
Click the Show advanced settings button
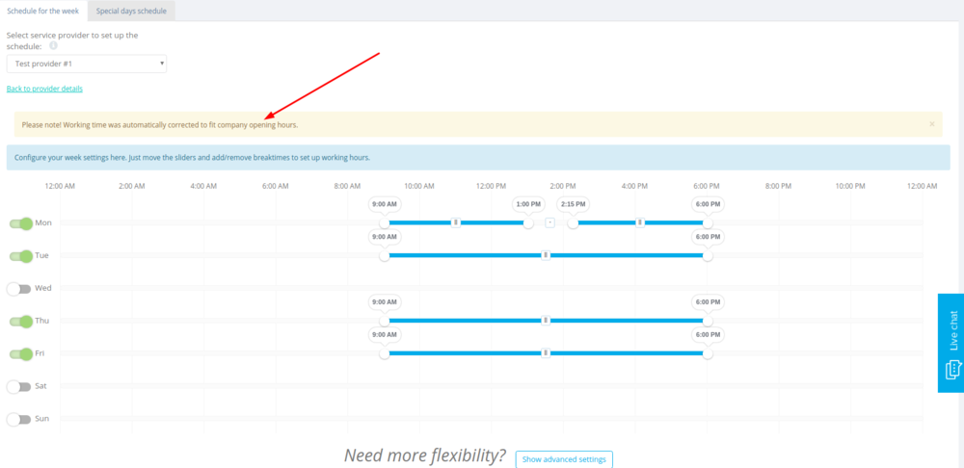click(564, 459)
